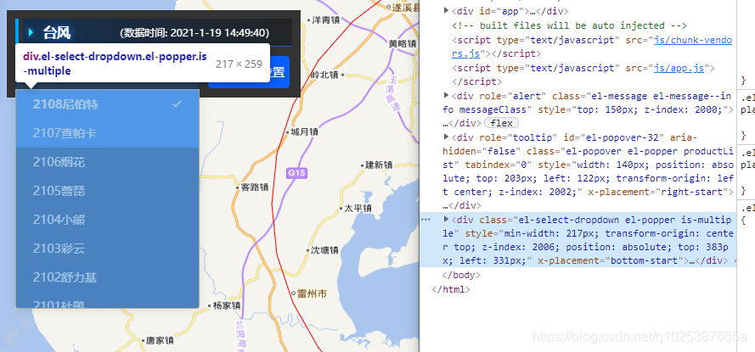Screen dimensions: 755x352
Task: Open js/app.js source link
Action: coord(679,68)
